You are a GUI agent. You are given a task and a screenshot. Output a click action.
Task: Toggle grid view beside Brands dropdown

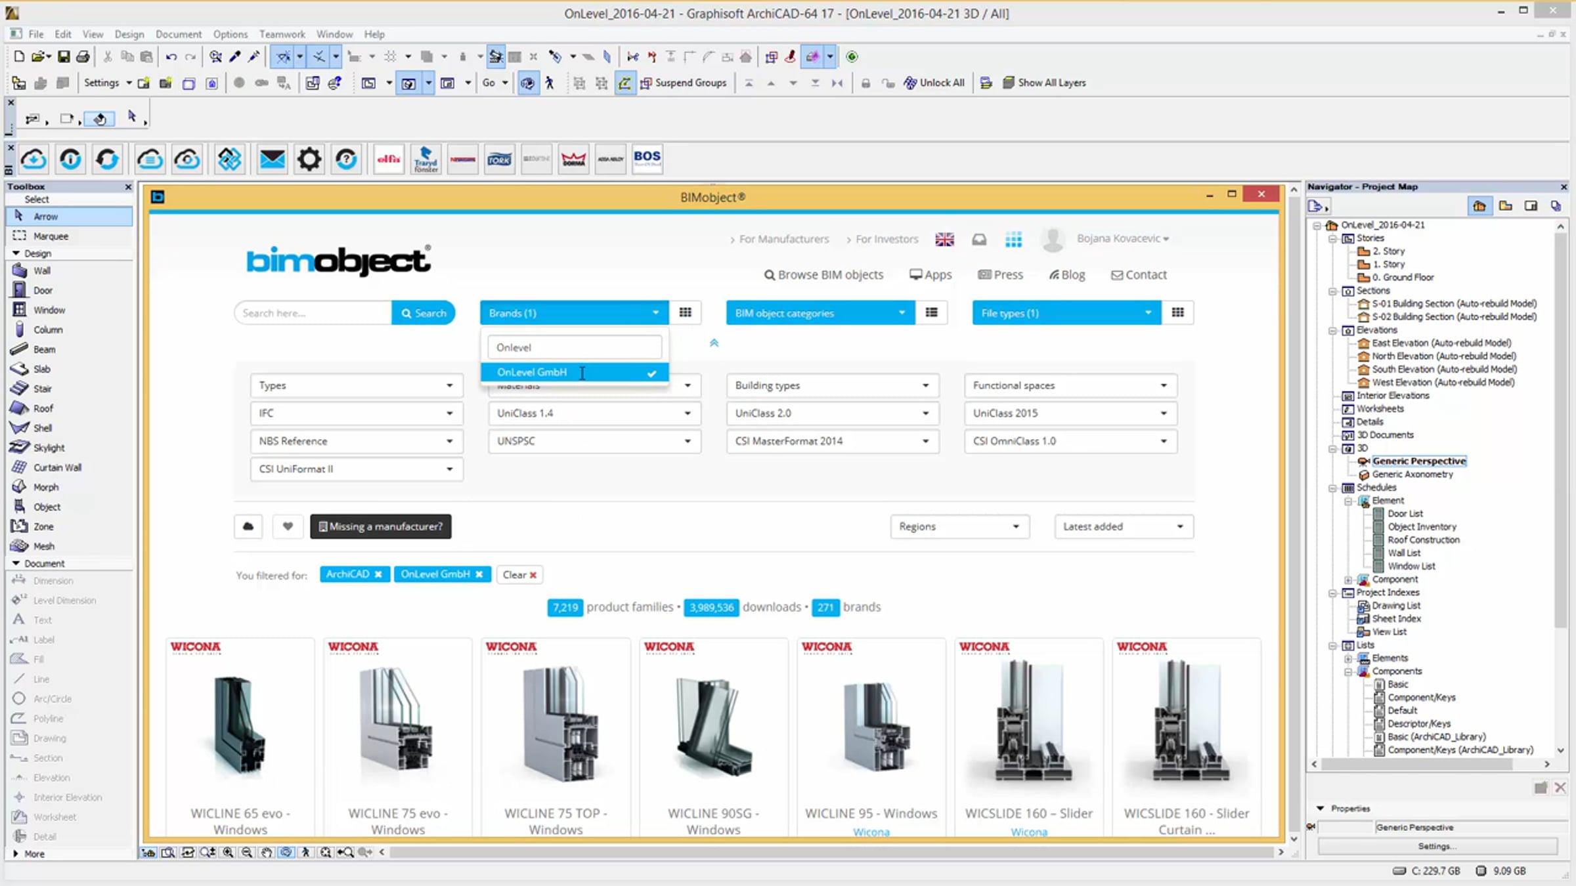click(686, 312)
